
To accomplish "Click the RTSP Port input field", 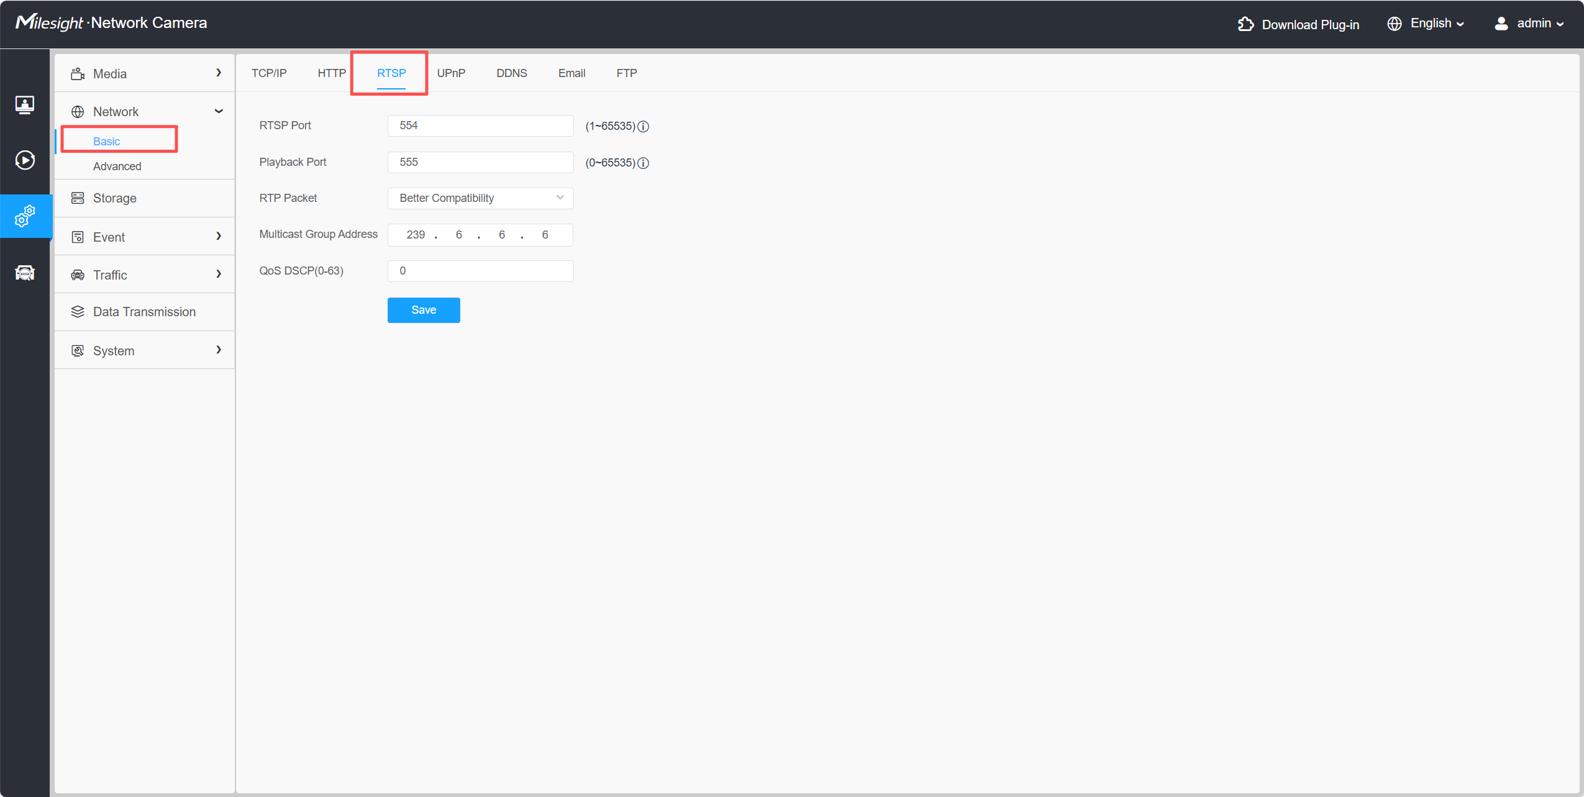I will tap(480, 125).
